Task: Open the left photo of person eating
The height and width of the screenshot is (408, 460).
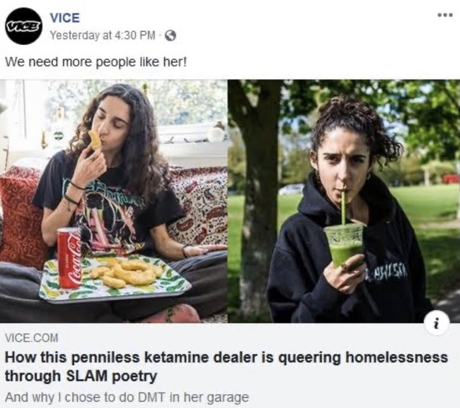Action: [114, 201]
